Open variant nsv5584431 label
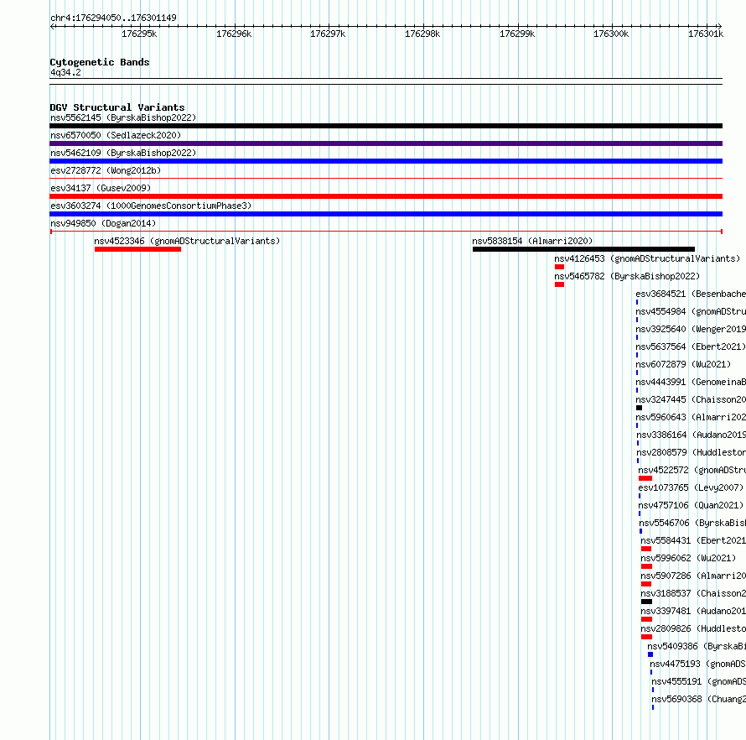 (693, 540)
